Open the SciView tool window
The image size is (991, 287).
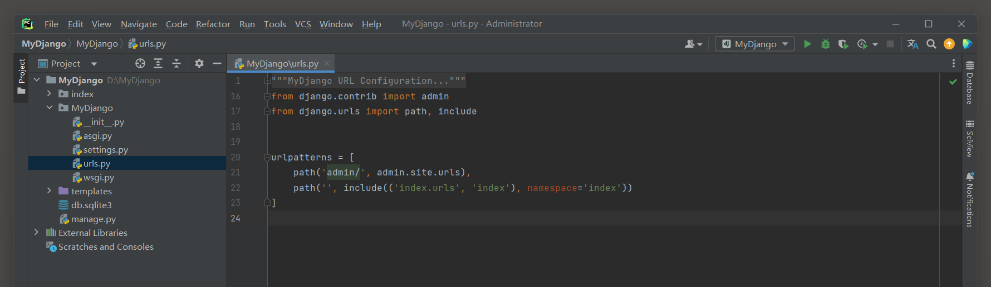click(970, 138)
